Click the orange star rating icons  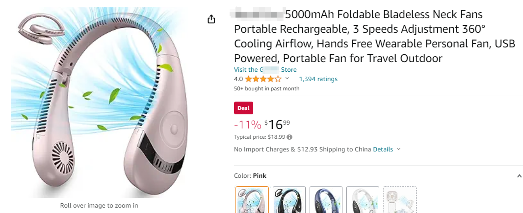[263, 79]
